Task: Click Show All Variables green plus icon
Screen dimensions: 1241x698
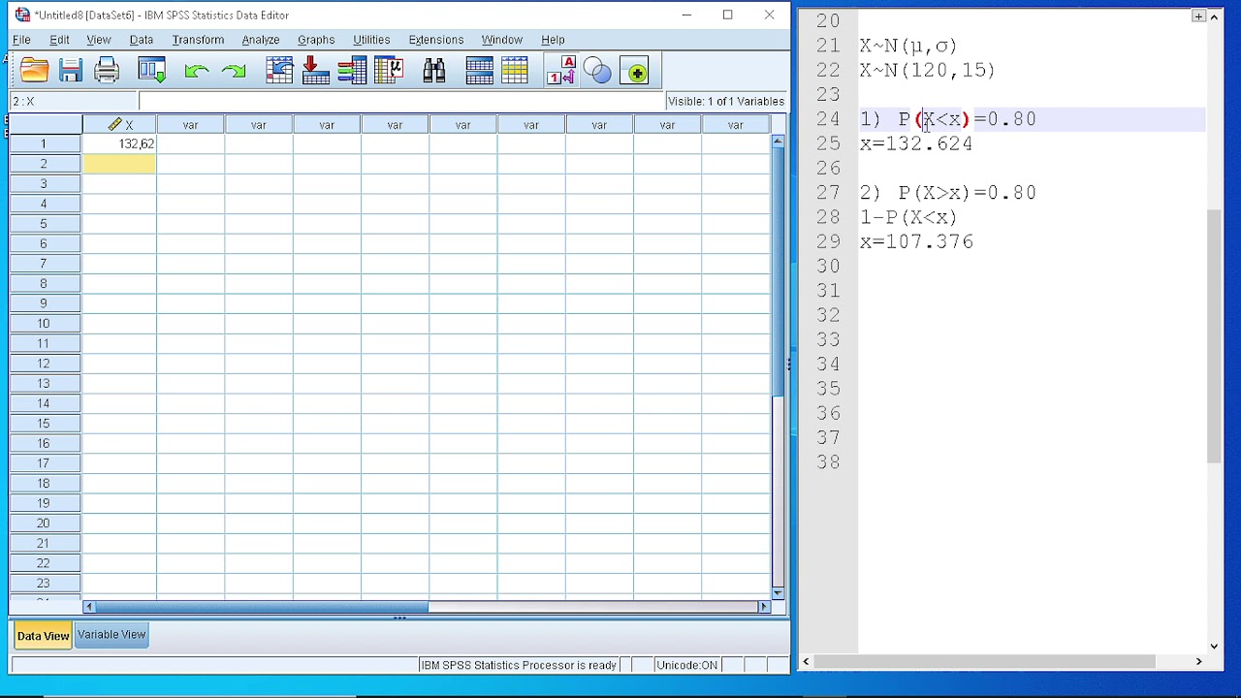Action: click(636, 72)
